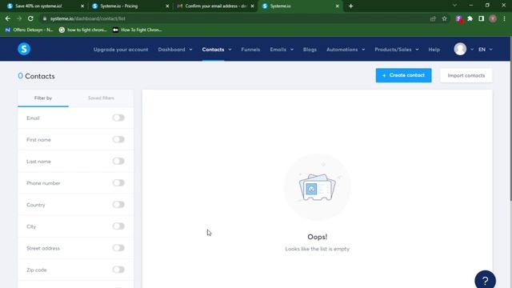This screenshot has width=512, height=288.
Task: Enable the Country filter toggle
Action: [x=118, y=205]
